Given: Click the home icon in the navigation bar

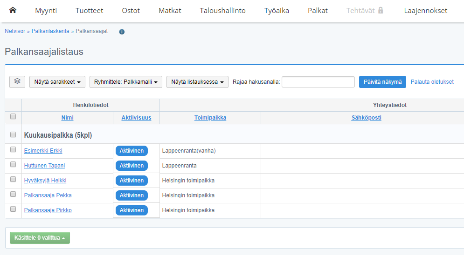Looking at the screenshot, I should [x=13, y=10].
